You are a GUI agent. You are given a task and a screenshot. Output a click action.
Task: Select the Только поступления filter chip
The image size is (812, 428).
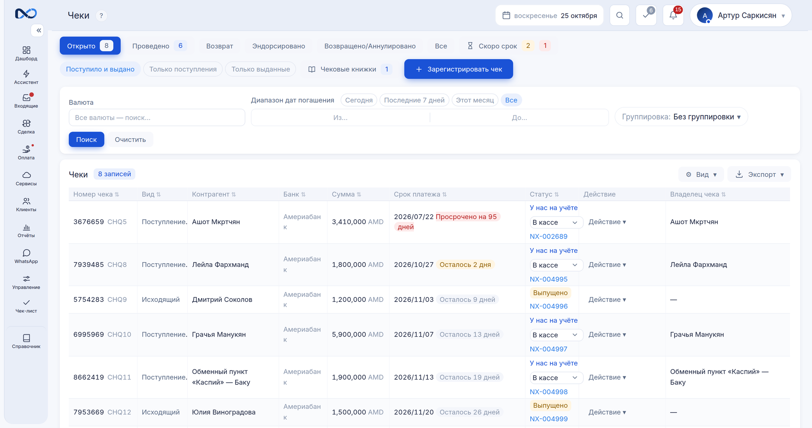(183, 69)
